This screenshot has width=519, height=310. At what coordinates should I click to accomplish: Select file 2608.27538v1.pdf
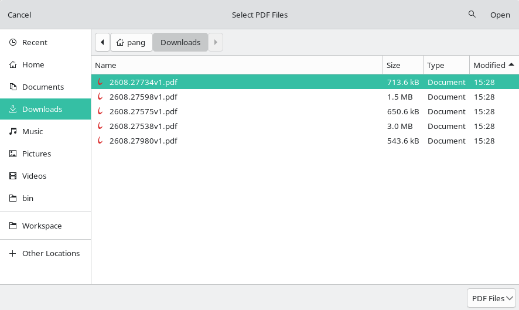(305, 126)
